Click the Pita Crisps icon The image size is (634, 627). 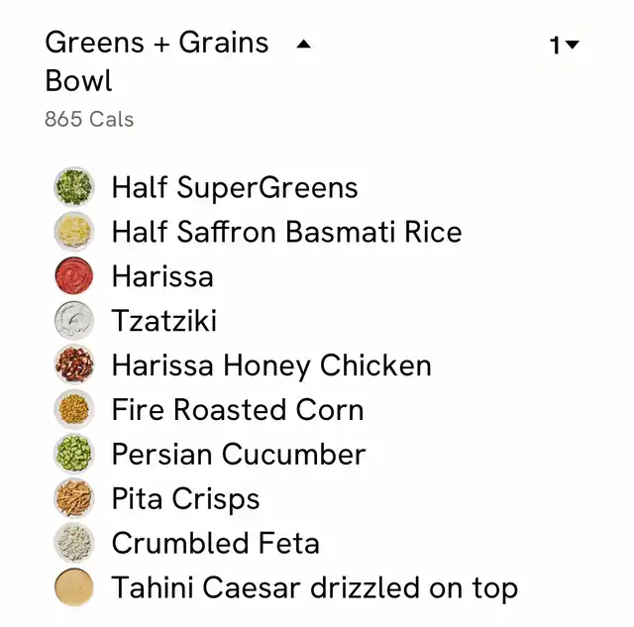pos(74,498)
